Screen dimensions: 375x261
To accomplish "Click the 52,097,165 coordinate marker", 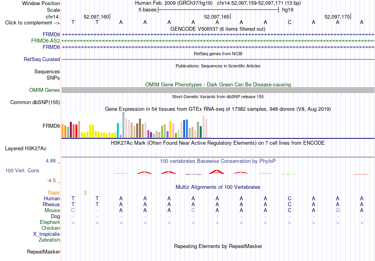I will 217,17.
